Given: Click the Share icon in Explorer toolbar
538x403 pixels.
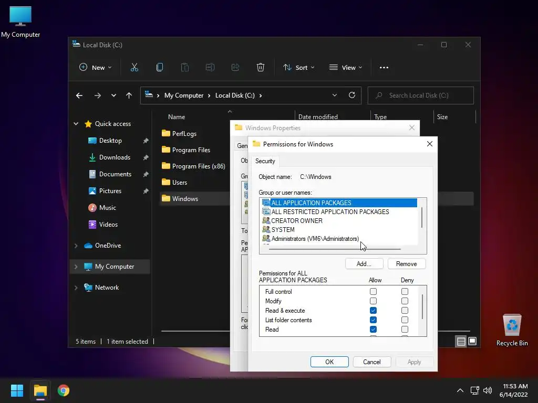Looking at the screenshot, I should [235, 68].
